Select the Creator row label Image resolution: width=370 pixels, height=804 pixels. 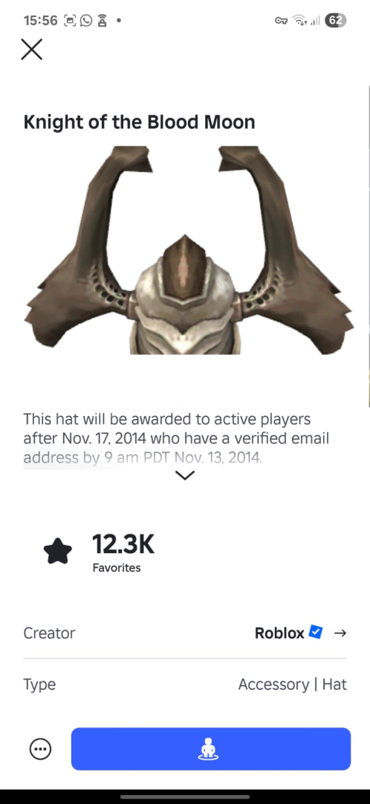pos(49,633)
